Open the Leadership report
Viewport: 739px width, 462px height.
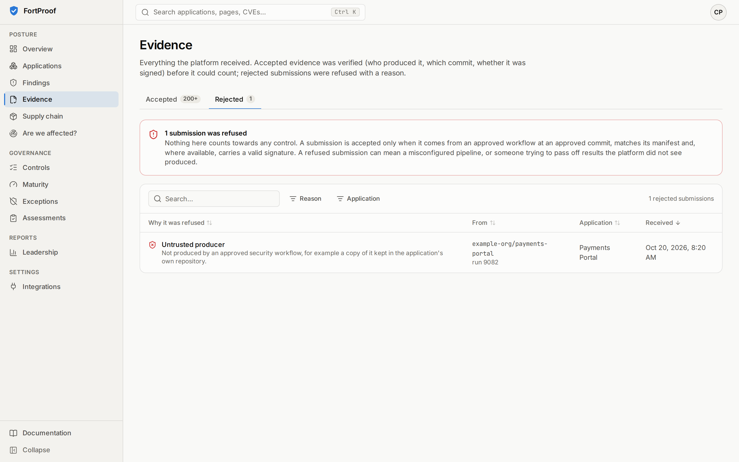(x=61, y=252)
